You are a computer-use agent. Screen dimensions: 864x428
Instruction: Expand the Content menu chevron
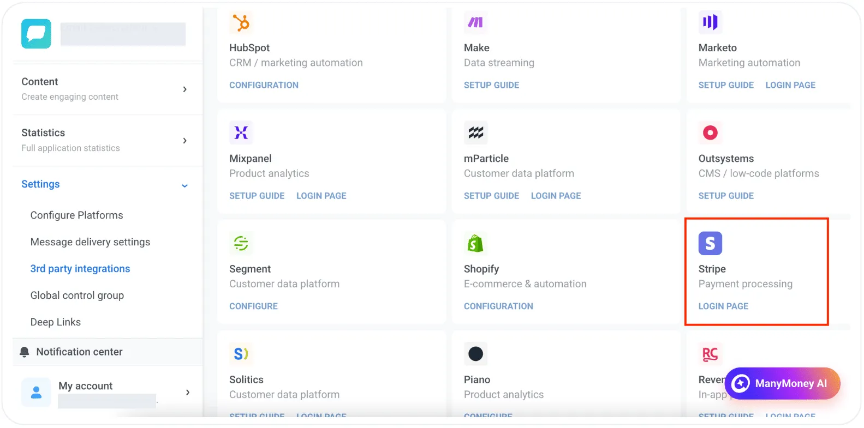[185, 89]
